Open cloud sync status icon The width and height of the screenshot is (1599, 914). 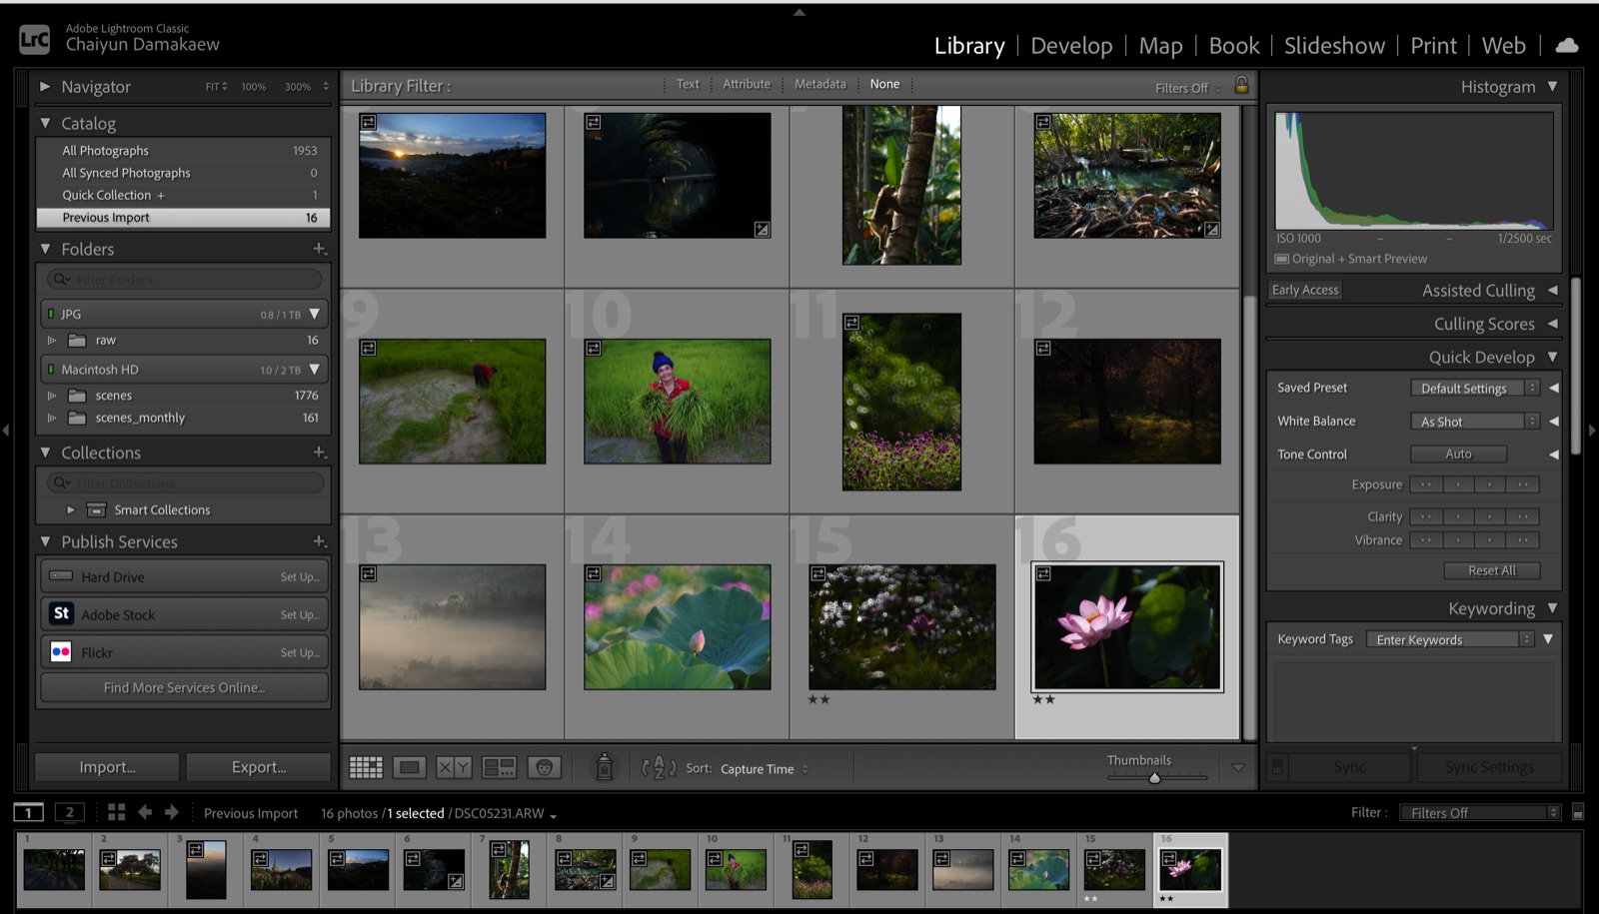click(1567, 45)
